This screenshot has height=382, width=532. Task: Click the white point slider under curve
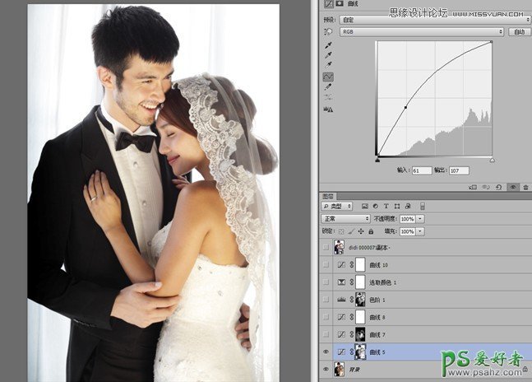492,159
